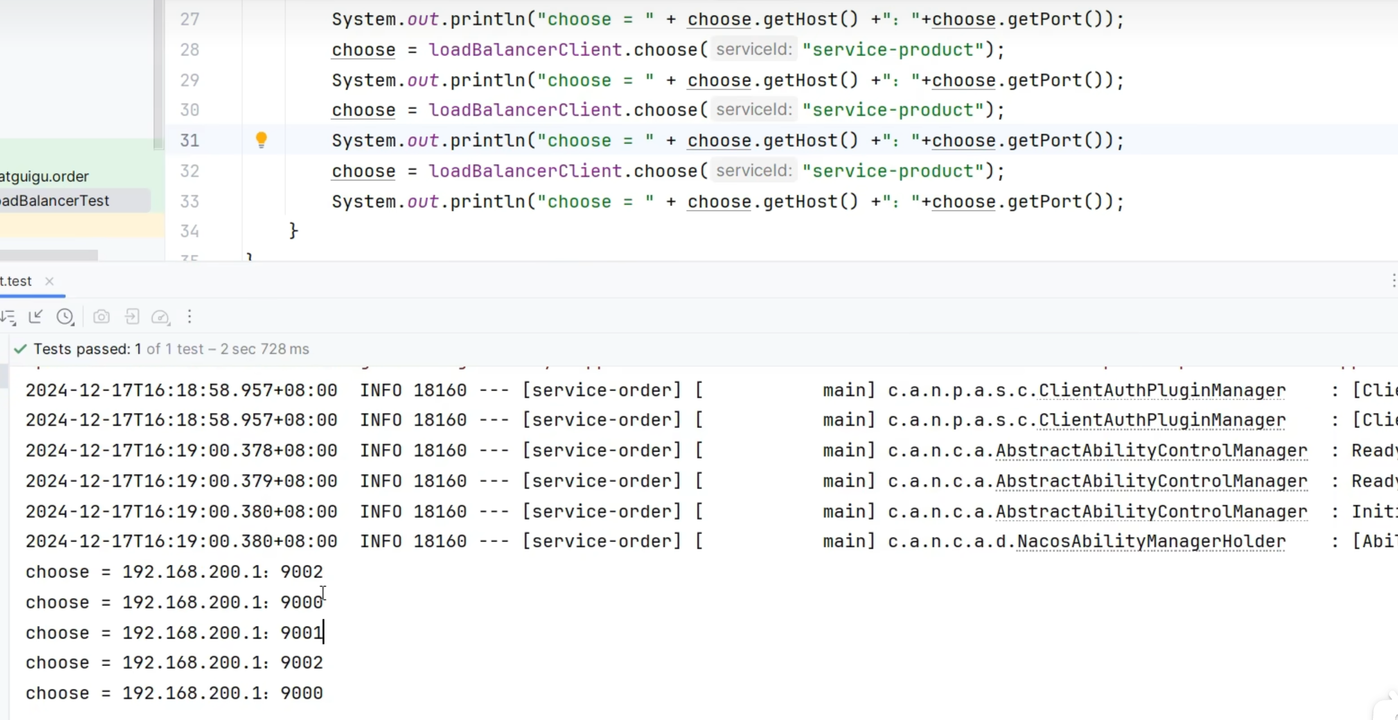Open the test history clock icon

point(65,317)
